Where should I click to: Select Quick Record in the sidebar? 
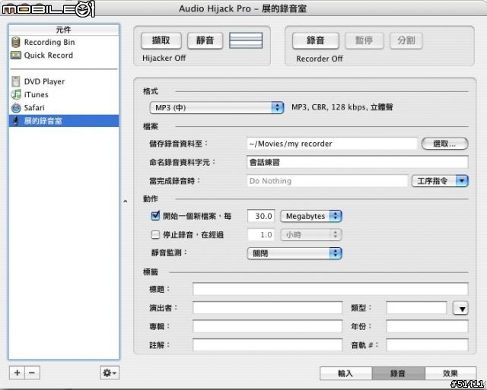pos(64,55)
